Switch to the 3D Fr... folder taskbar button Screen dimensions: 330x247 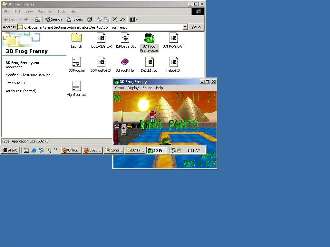pos(135,150)
